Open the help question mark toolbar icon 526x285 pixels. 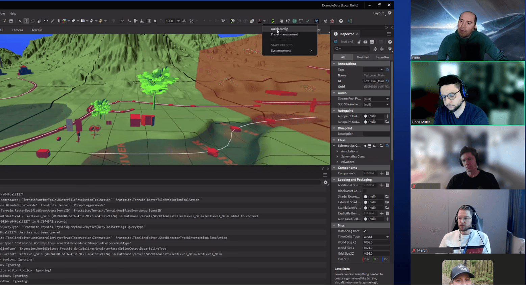pyautogui.click(x=341, y=21)
